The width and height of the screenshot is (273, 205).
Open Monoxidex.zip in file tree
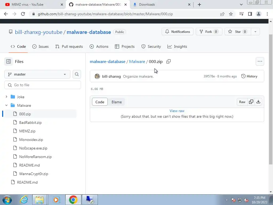pos(31,140)
